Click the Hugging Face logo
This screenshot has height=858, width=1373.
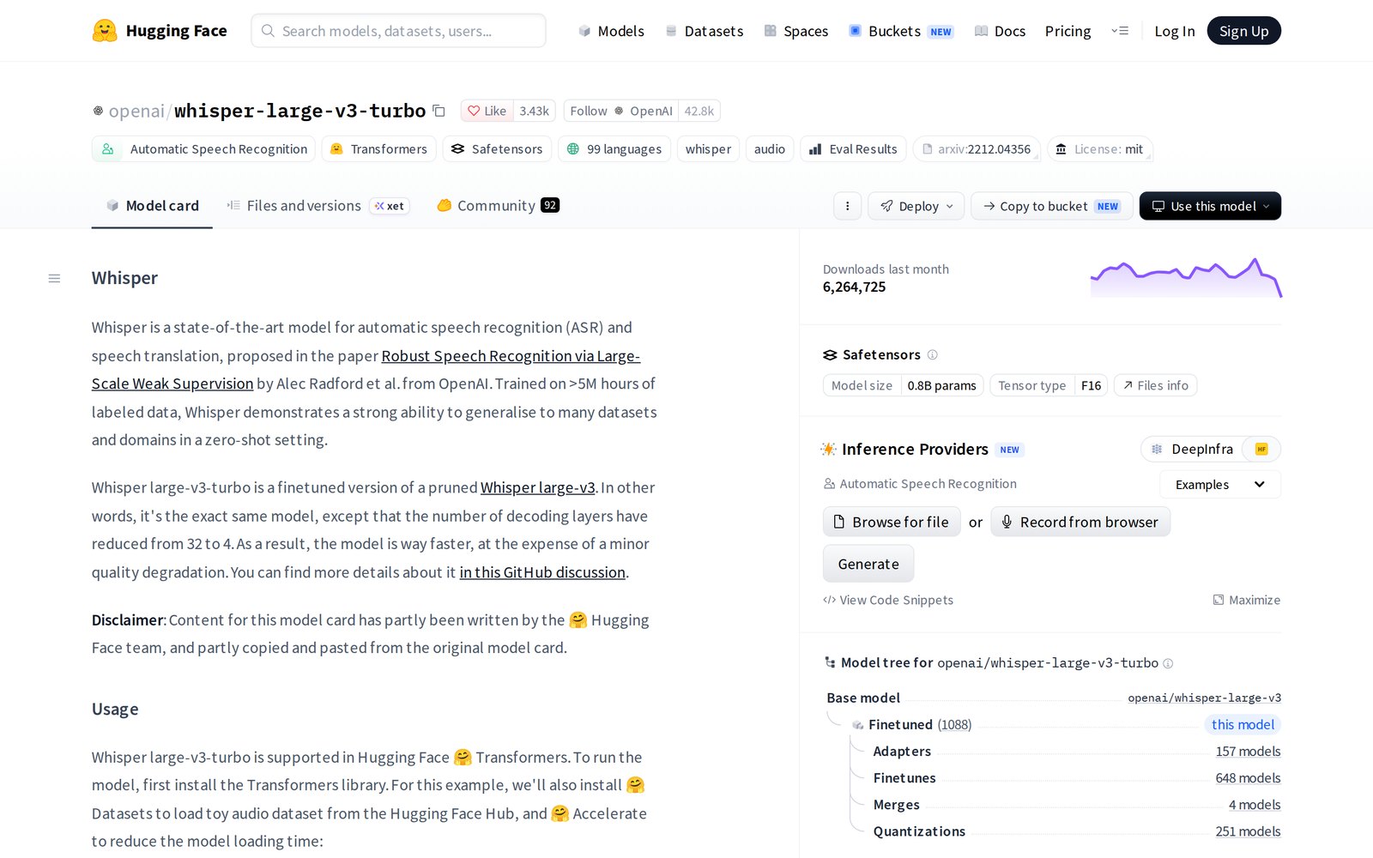[160, 31]
